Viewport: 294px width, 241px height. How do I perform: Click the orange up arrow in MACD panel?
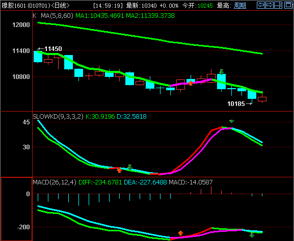(x=180, y=233)
